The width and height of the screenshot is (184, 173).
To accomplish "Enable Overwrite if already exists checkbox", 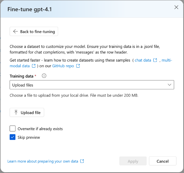I will [12, 128].
